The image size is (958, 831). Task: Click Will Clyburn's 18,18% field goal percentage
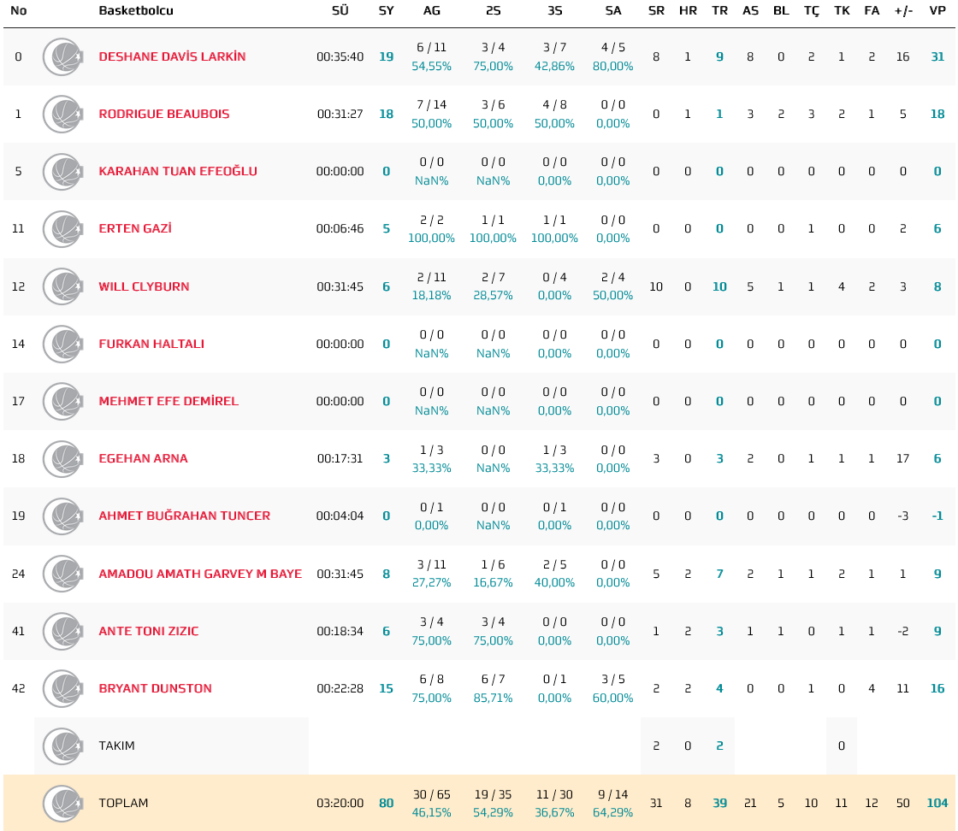431,296
